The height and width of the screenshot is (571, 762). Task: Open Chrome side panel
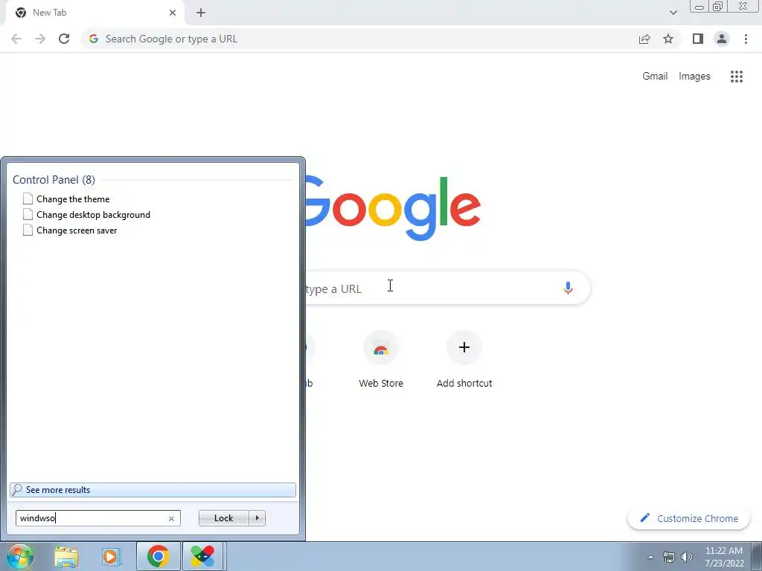pos(698,39)
